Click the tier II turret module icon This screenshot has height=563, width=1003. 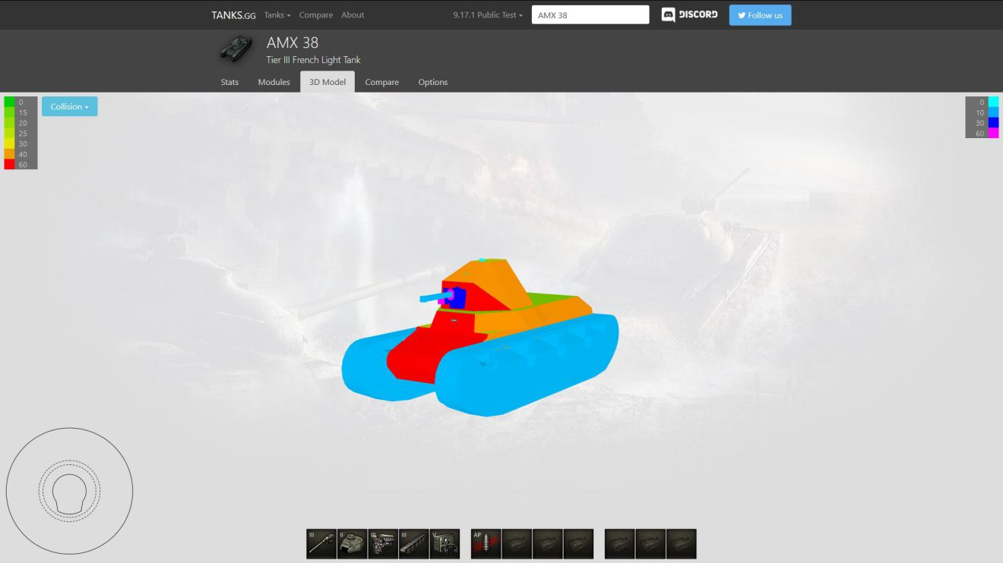click(x=352, y=544)
